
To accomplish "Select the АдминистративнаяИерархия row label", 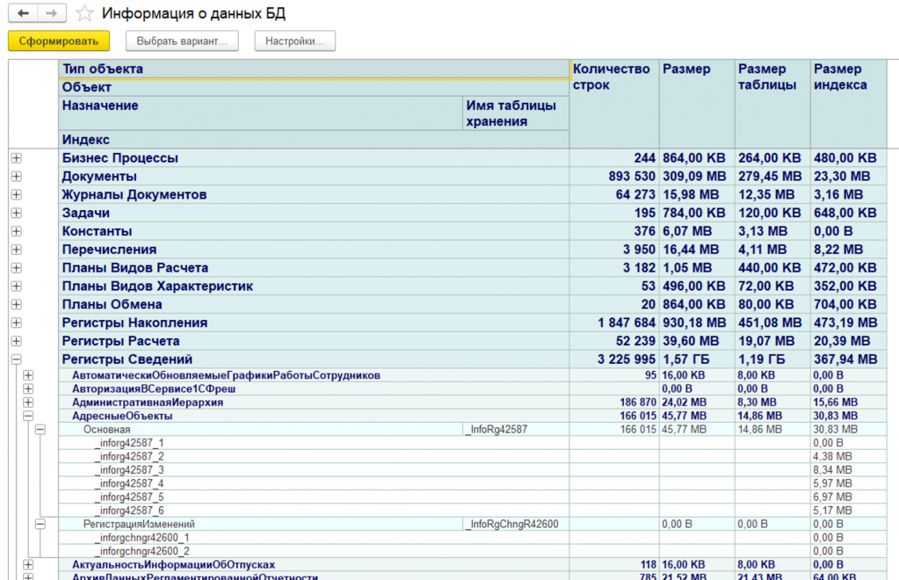I will point(148,402).
